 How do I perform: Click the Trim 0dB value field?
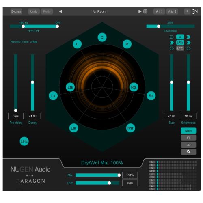pyautogui.click(x=130, y=183)
